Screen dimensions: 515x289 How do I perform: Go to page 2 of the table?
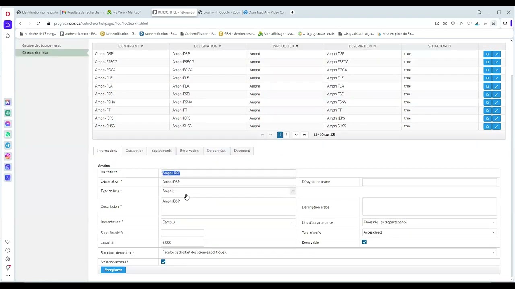tap(286, 135)
